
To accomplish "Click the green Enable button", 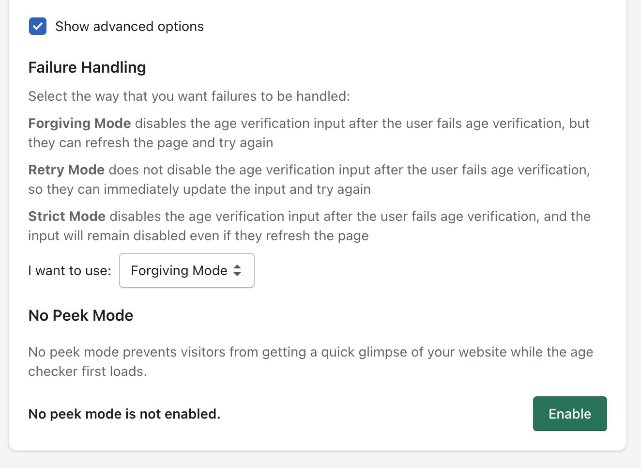I will tap(569, 414).
